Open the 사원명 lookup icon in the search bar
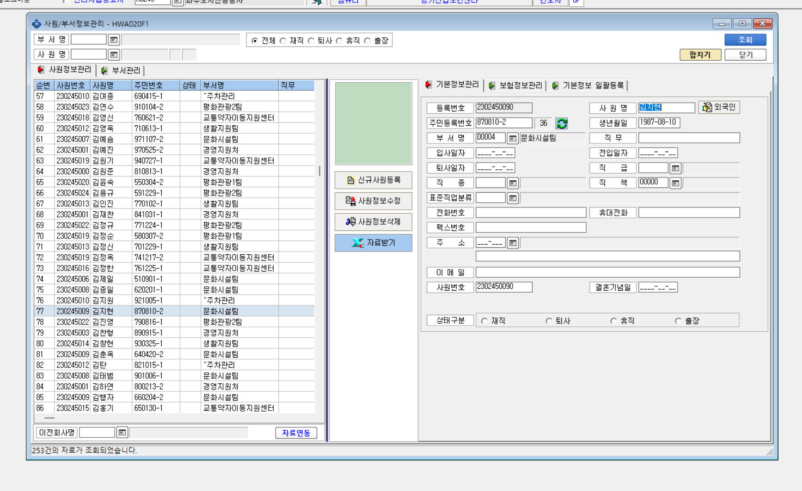This screenshot has height=491, width=802. 113,55
